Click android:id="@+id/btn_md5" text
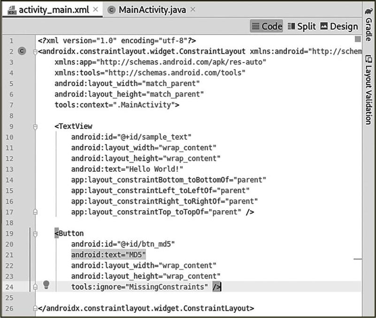 pyautogui.click(x=123, y=244)
